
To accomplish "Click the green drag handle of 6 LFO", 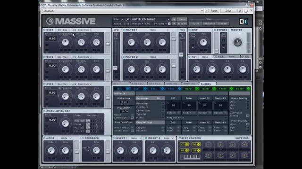I will [214, 89].
